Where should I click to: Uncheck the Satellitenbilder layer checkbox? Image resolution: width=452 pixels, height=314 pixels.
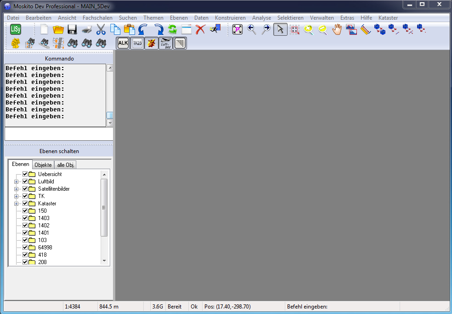(x=25, y=189)
